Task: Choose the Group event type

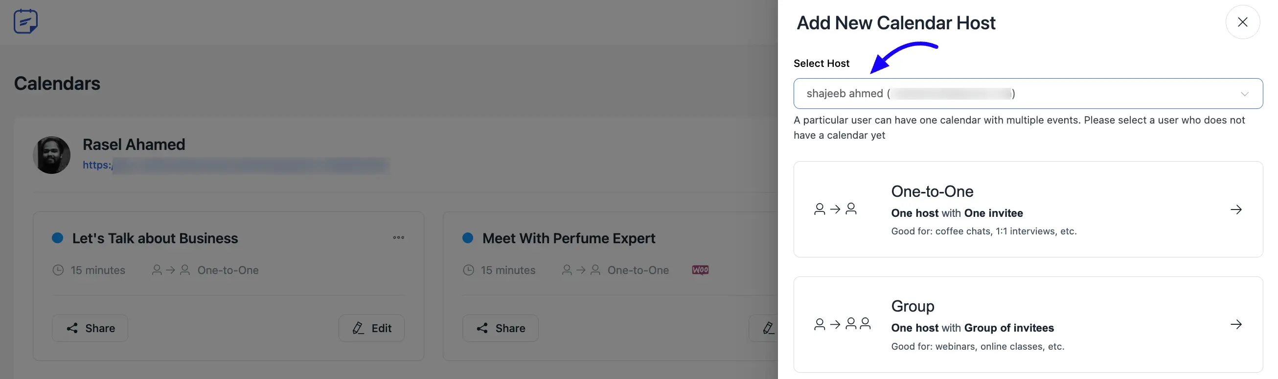Action: pyautogui.click(x=1027, y=324)
